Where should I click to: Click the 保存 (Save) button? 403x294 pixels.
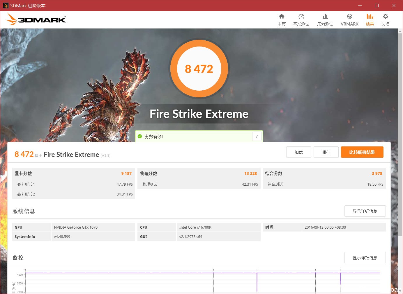(326, 152)
